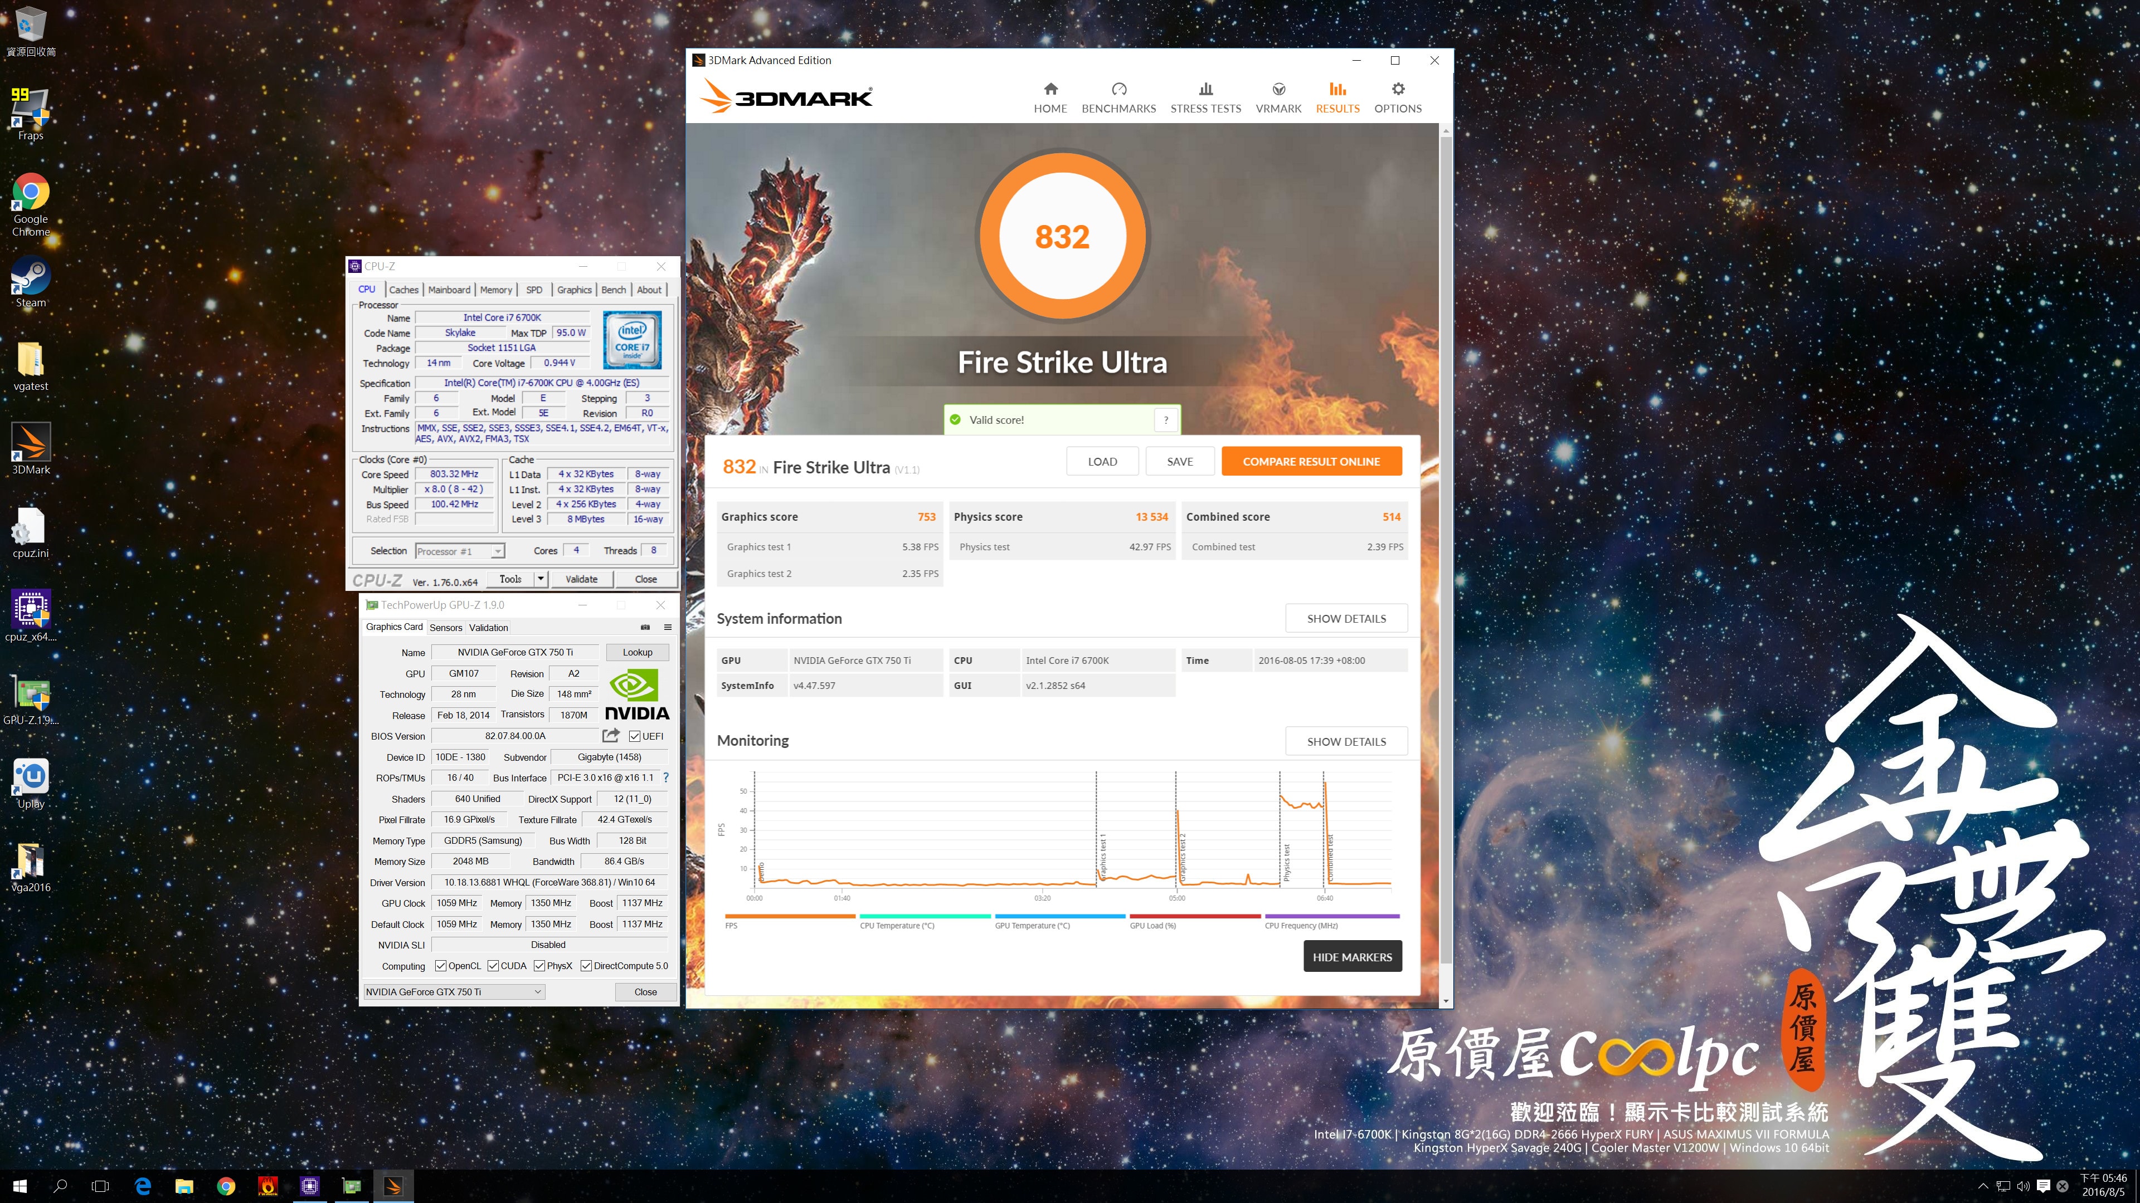Launch Steam from desktop shortcut
The width and height of the screenshot is (2140, 1203).
pos(31,282)
